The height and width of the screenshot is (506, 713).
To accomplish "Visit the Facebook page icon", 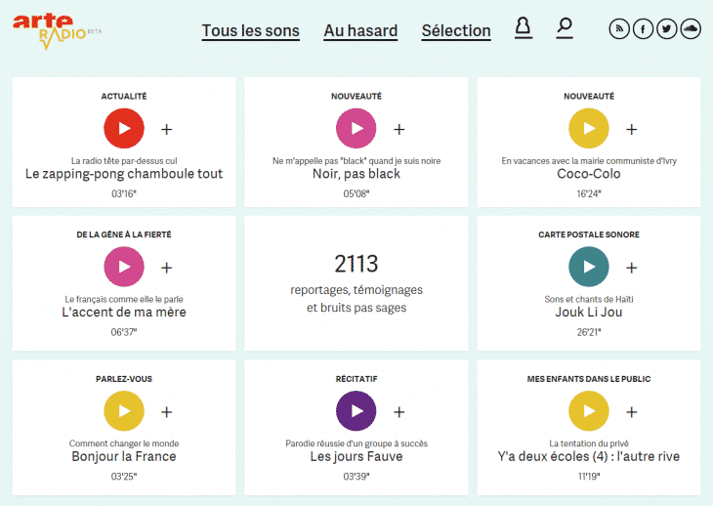I will coord(643,29).
